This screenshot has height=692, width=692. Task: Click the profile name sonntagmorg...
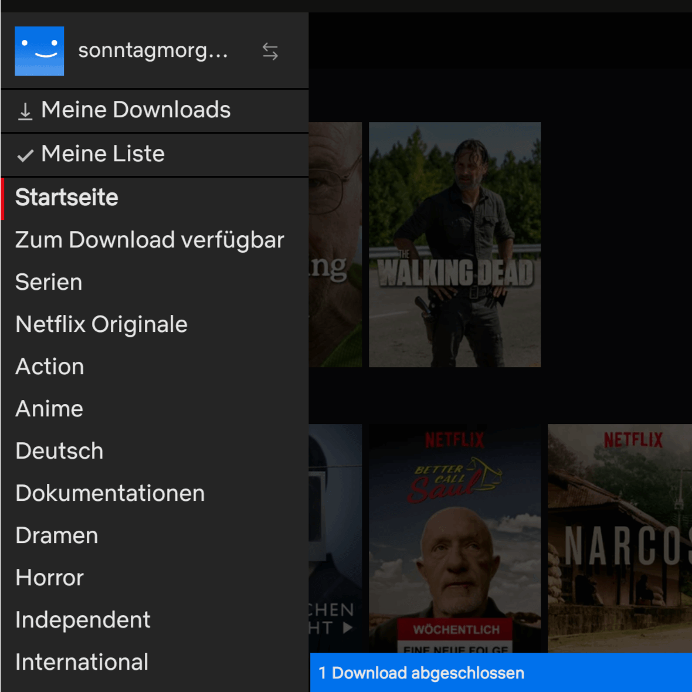[x=152, y=51]
